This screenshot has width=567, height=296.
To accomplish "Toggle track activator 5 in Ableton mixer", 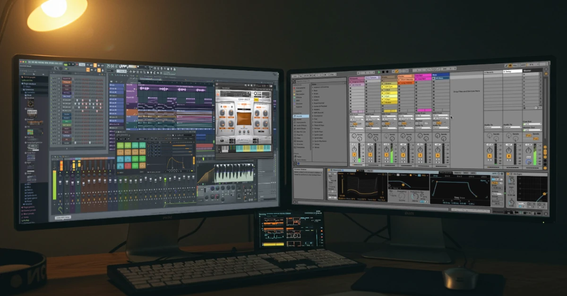I will 420,155.
